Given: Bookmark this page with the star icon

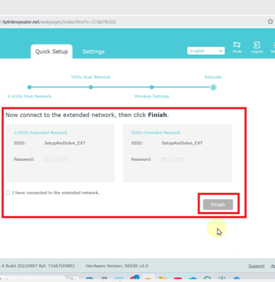Looking at the screenshot, I should click(270, 22).
